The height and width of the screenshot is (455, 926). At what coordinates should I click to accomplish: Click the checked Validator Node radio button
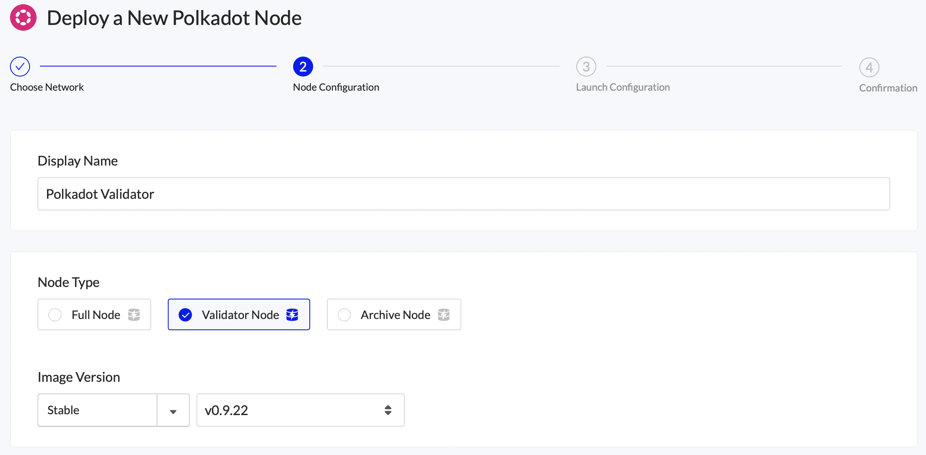[x=185, y=314]
